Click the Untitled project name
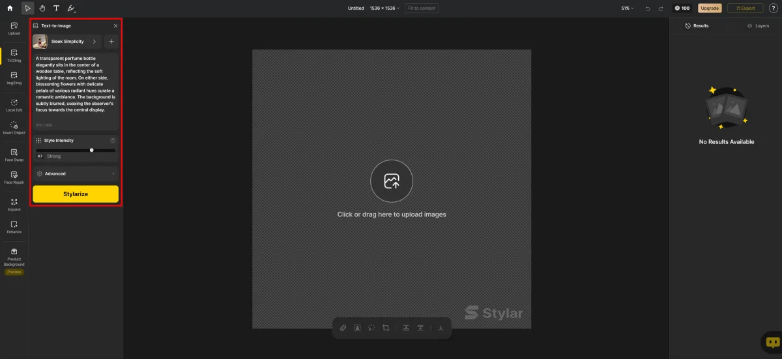Viewport: 782px width, 359px height. (x=356, y=8)
